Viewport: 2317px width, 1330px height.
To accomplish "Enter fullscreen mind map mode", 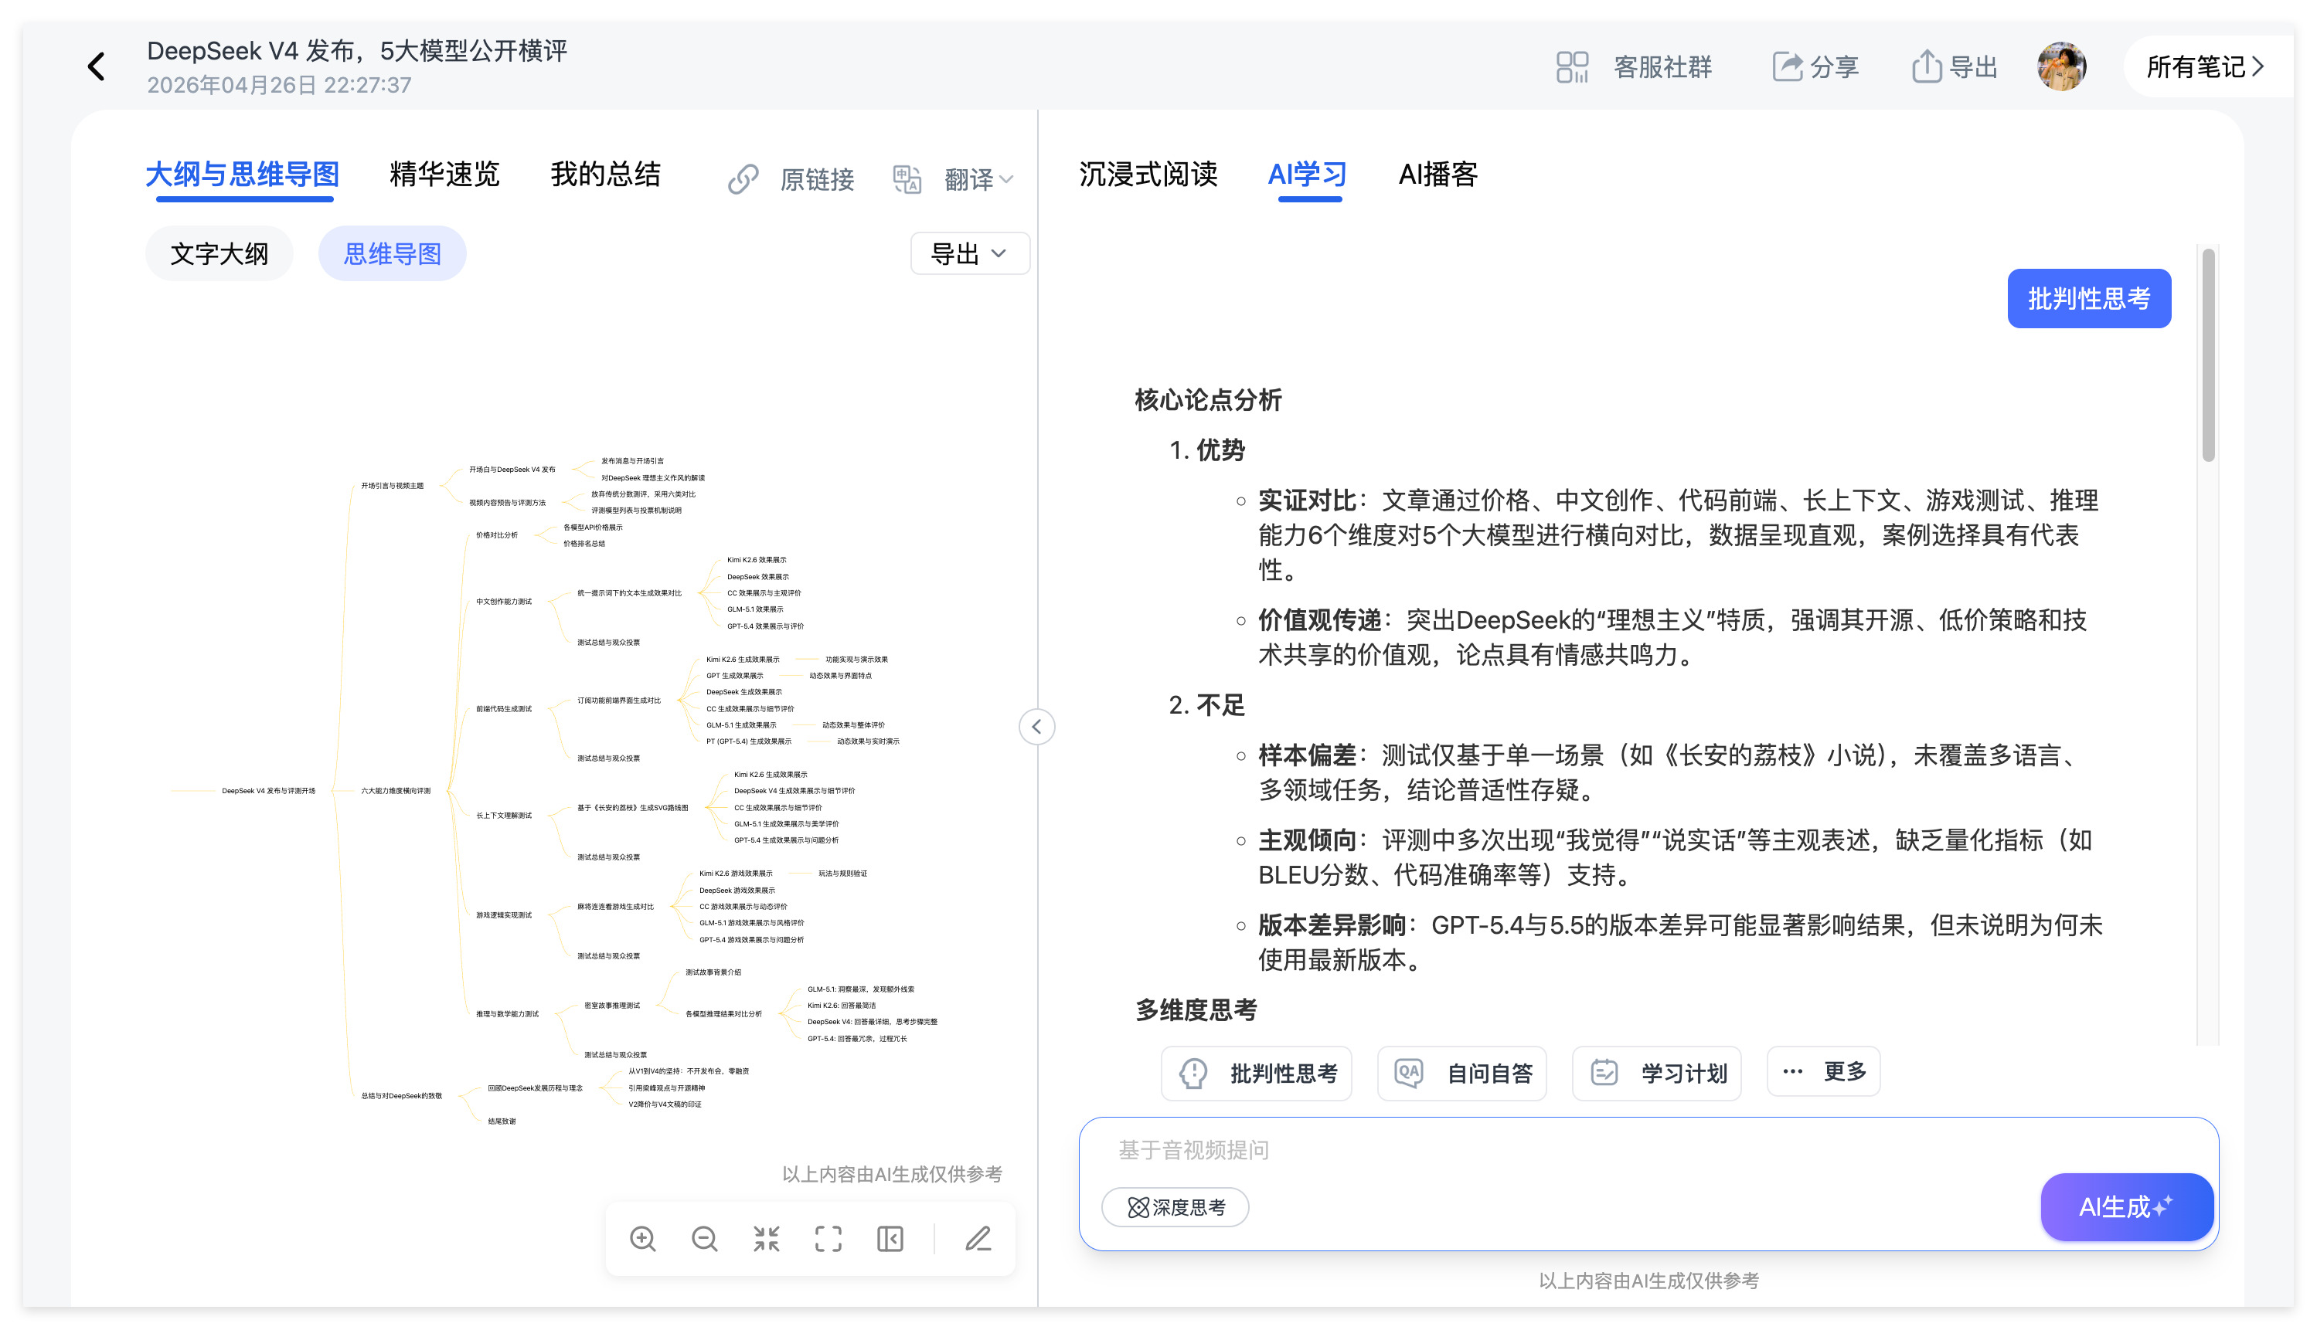I will pyautogui.click(x=828, y=1240).
